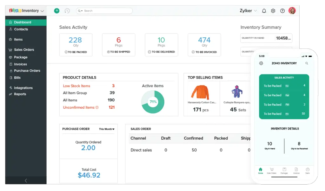
Task: Open the help question mark icon
Action: 282,11
